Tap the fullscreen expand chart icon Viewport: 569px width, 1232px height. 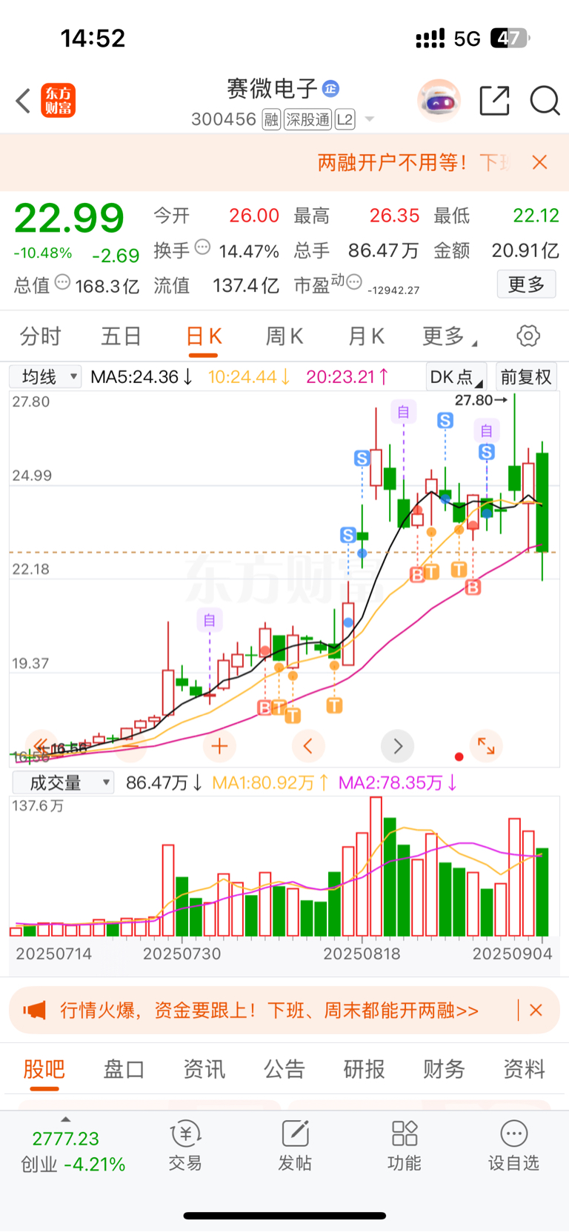click(x=486, y=746)
